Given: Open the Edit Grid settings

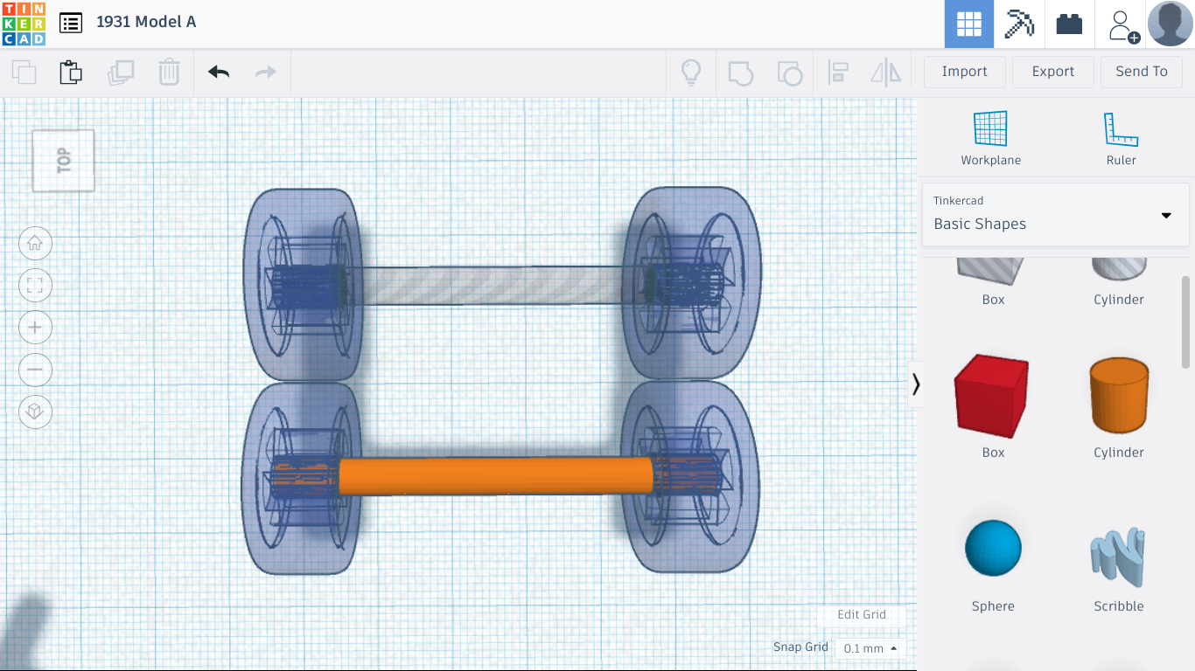Looking at the screenshot, I should point(862,615).
